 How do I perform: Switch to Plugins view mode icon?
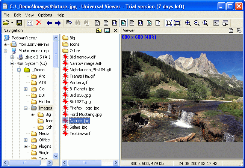[x=149, y=23]
